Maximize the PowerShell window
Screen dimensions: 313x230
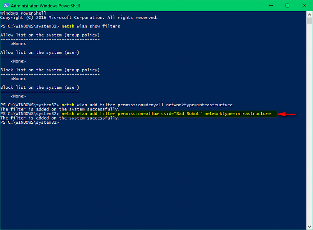click(288, 6)
